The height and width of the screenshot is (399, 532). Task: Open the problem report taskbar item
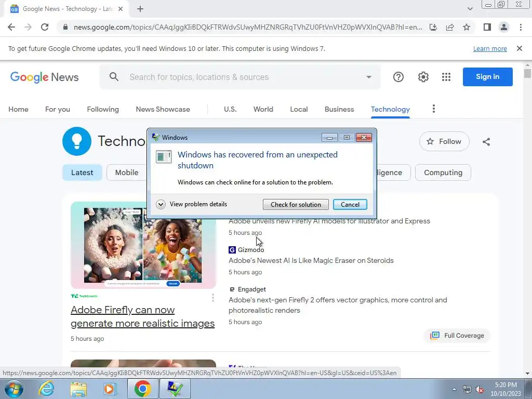175,389
